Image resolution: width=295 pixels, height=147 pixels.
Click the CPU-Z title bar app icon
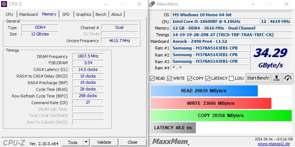click(x=4, y=4)
